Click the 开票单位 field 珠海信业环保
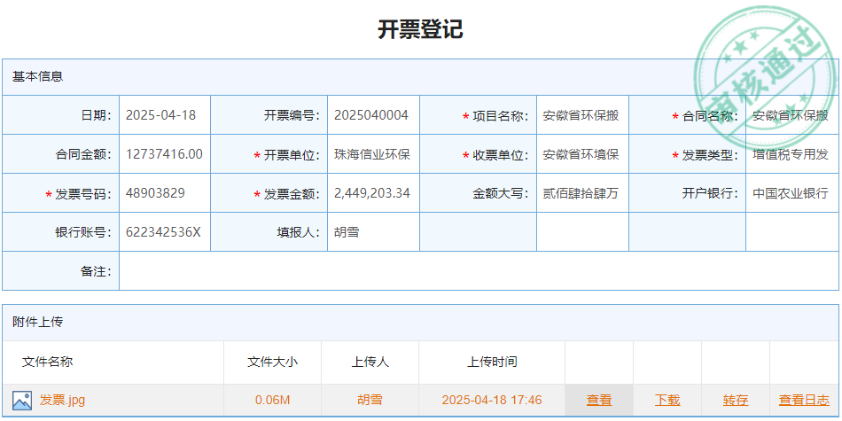 tap(372, 154)
